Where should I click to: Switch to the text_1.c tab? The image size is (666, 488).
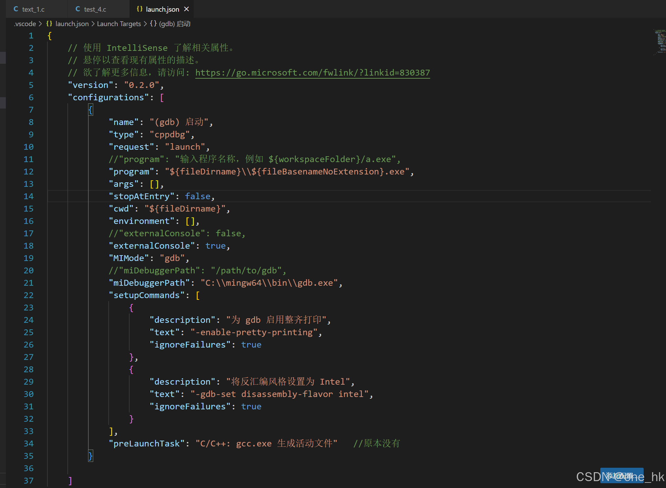pyautogui.click(x=33, y=9)
